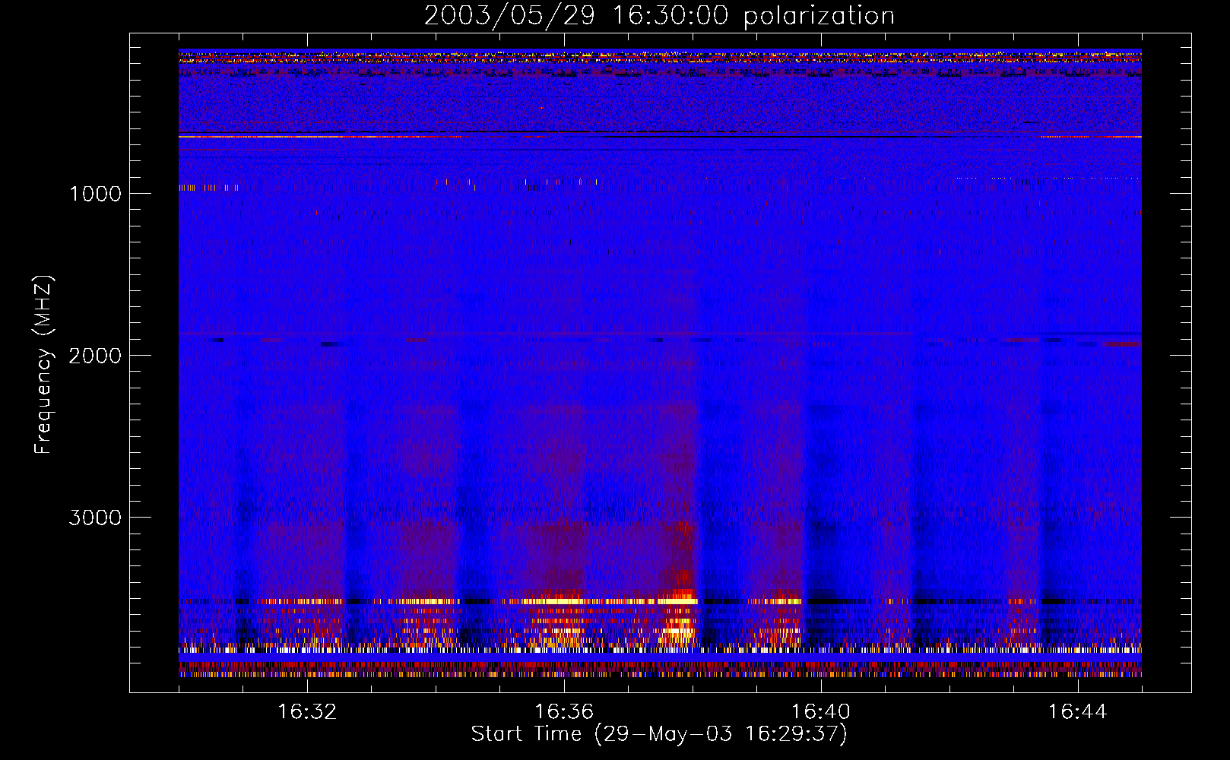Select the 'Frequency (MHZ)' y-axis label

tap(43, 365)
